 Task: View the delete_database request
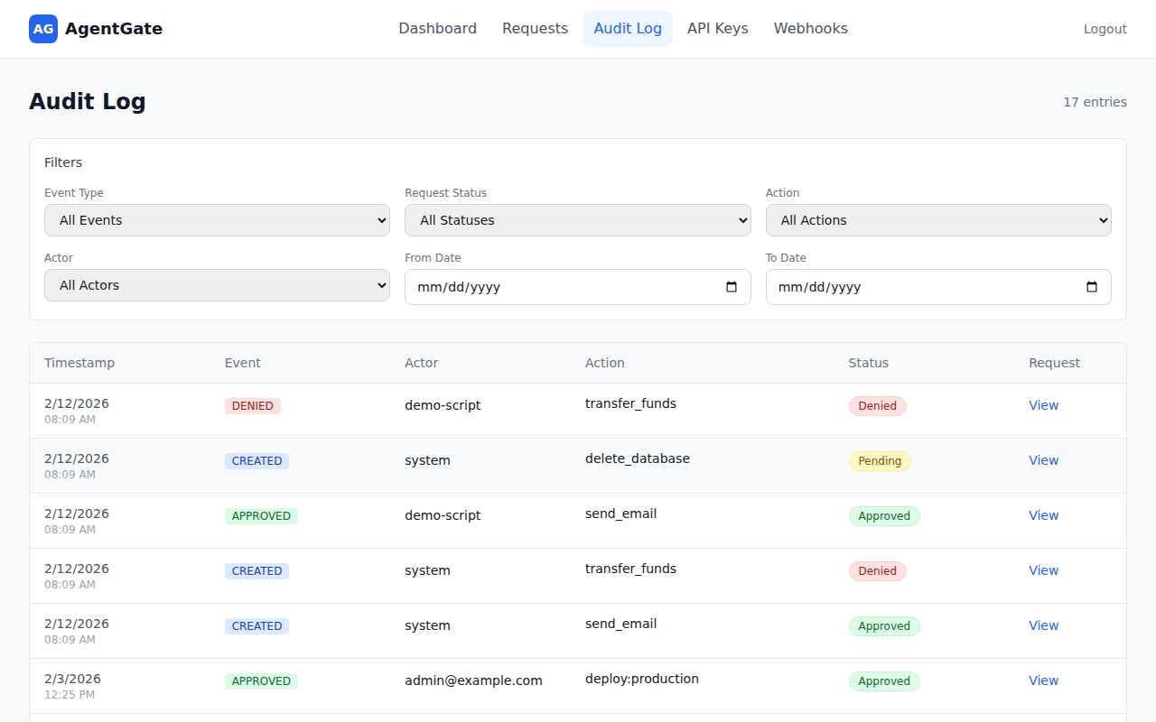(1043, 460)
